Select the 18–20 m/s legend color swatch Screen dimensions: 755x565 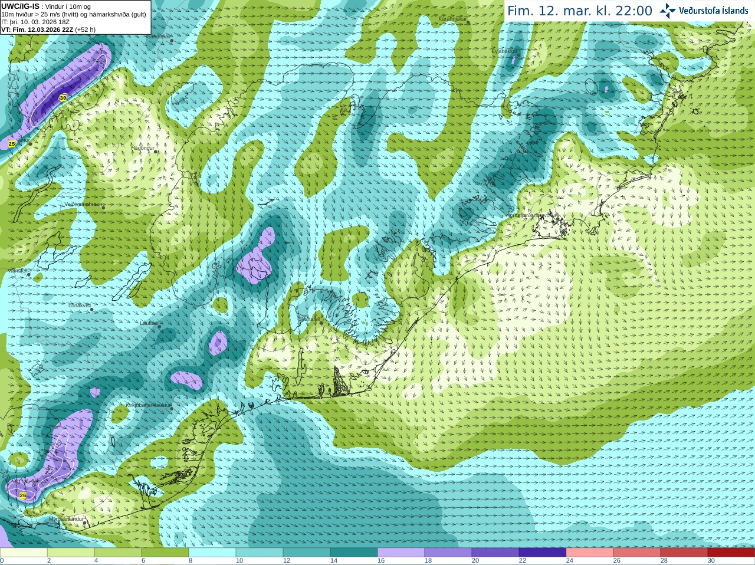pyautogui.click(x=448, y=553)
